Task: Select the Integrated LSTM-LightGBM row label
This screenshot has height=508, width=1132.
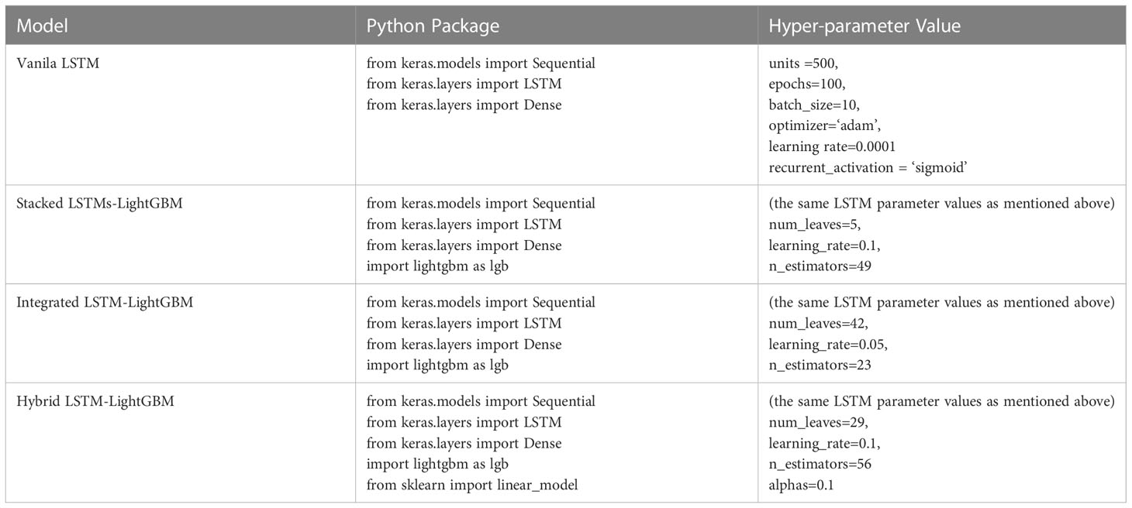Action: click(x=105, y=302)
